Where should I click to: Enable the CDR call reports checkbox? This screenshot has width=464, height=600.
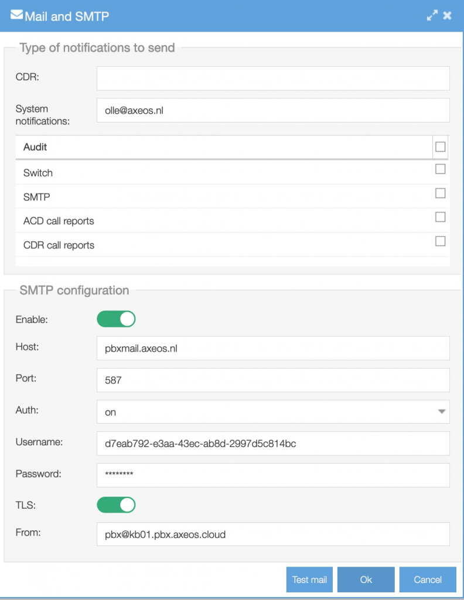tap(441, 240)
